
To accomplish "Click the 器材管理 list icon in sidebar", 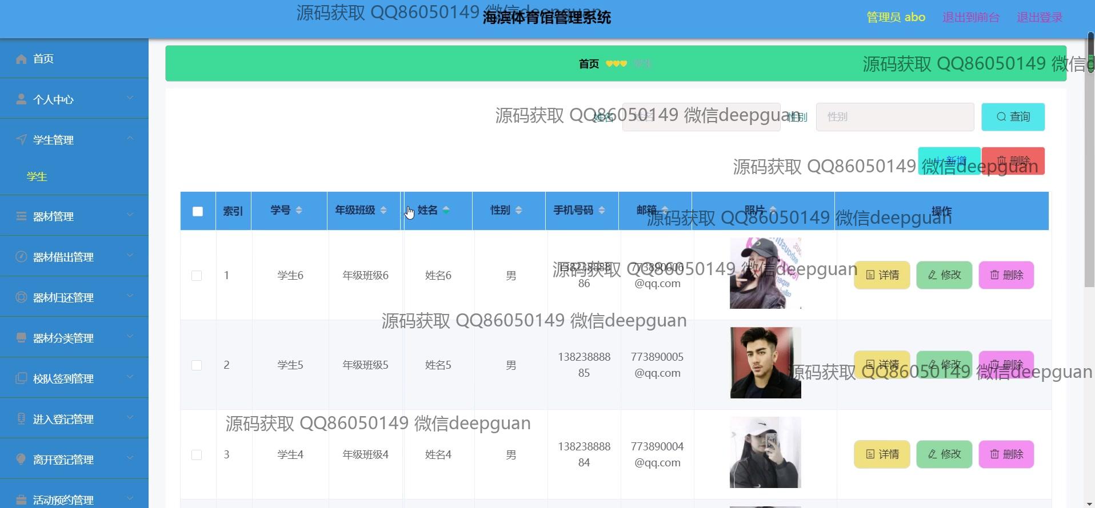I will tap(21, 216).
